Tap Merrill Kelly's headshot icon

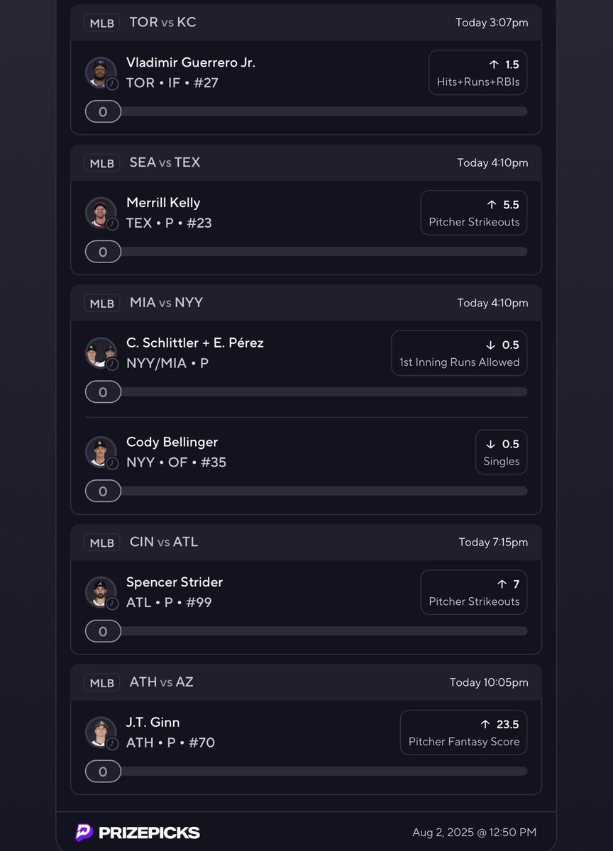pos(101,213)
